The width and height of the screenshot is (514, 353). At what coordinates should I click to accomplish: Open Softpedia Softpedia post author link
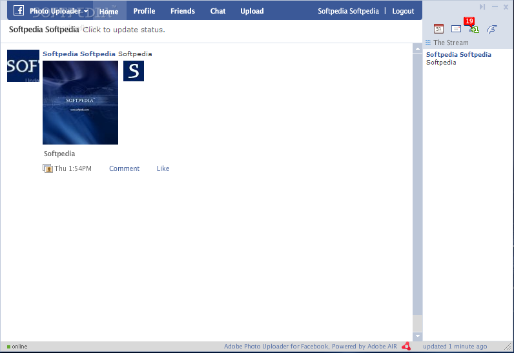click(x=79, y=54)
